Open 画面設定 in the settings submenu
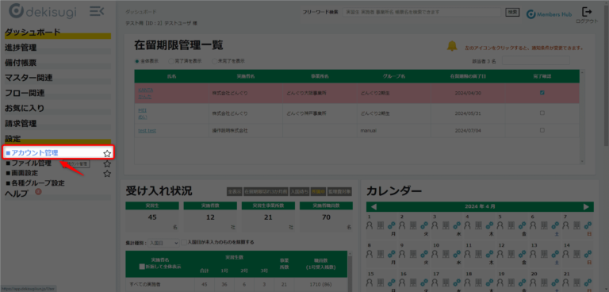The width and height of the screenshot is (609, 292). point(25,173)
